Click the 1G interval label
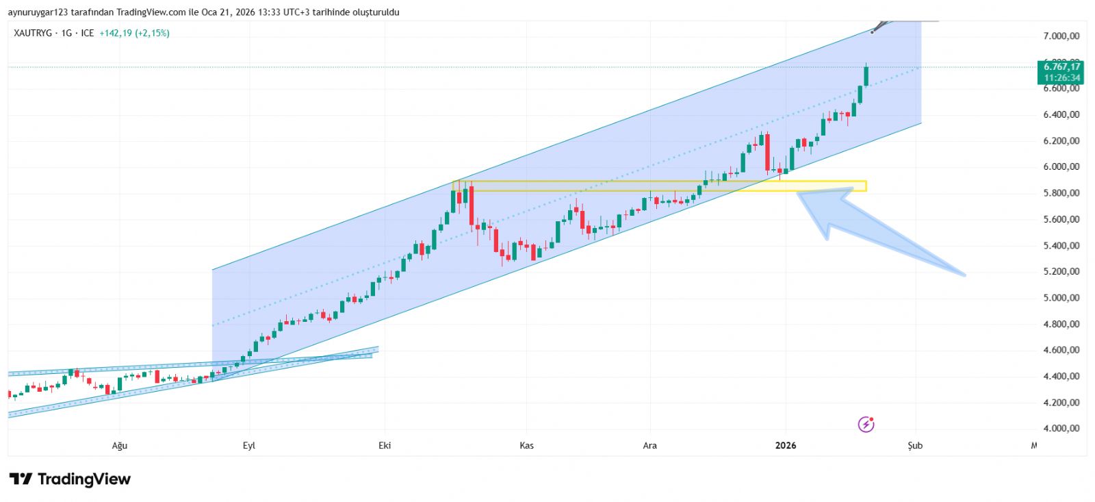This screenshot has height=502, width=1095. click(66, 33)
